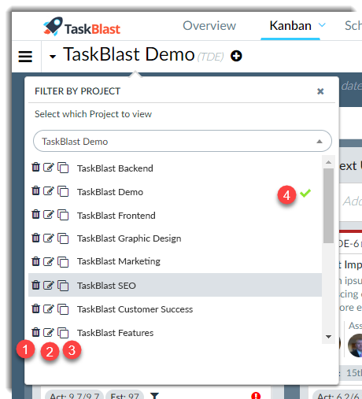The height and width of the screenshot is (399, 362).
Task: Delete the TaskBlast Frontend project
Action: coord(35,214)
